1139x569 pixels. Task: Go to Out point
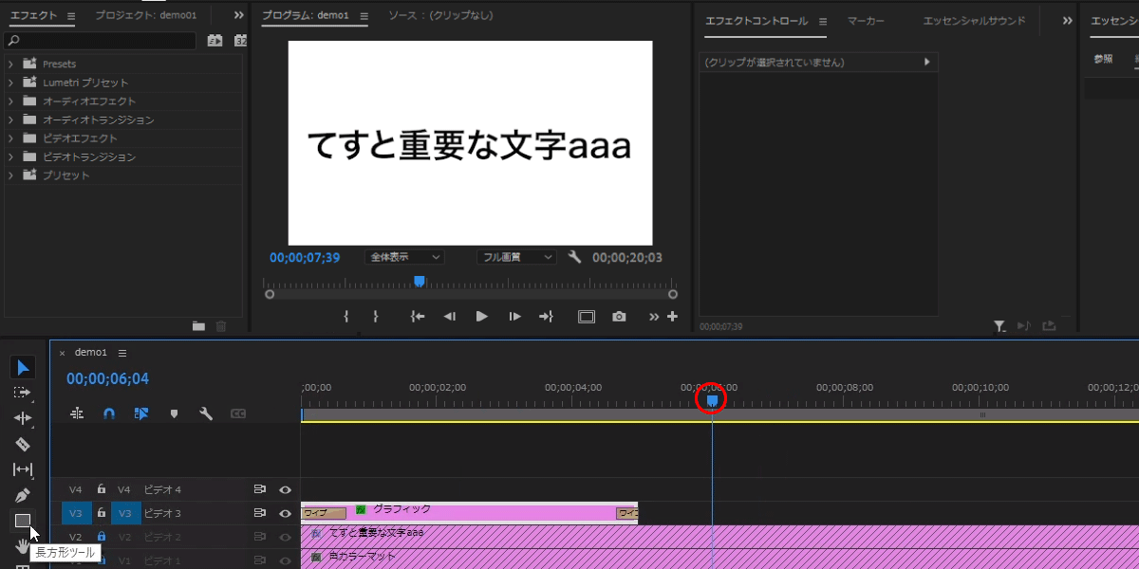pos(546,317)
